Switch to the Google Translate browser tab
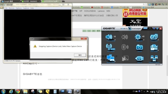 11,1
